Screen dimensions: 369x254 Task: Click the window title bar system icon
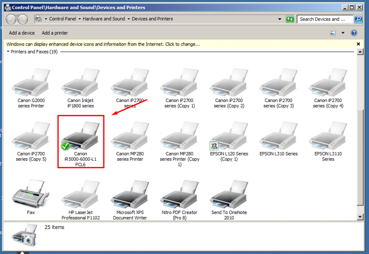tap(8, 8)
